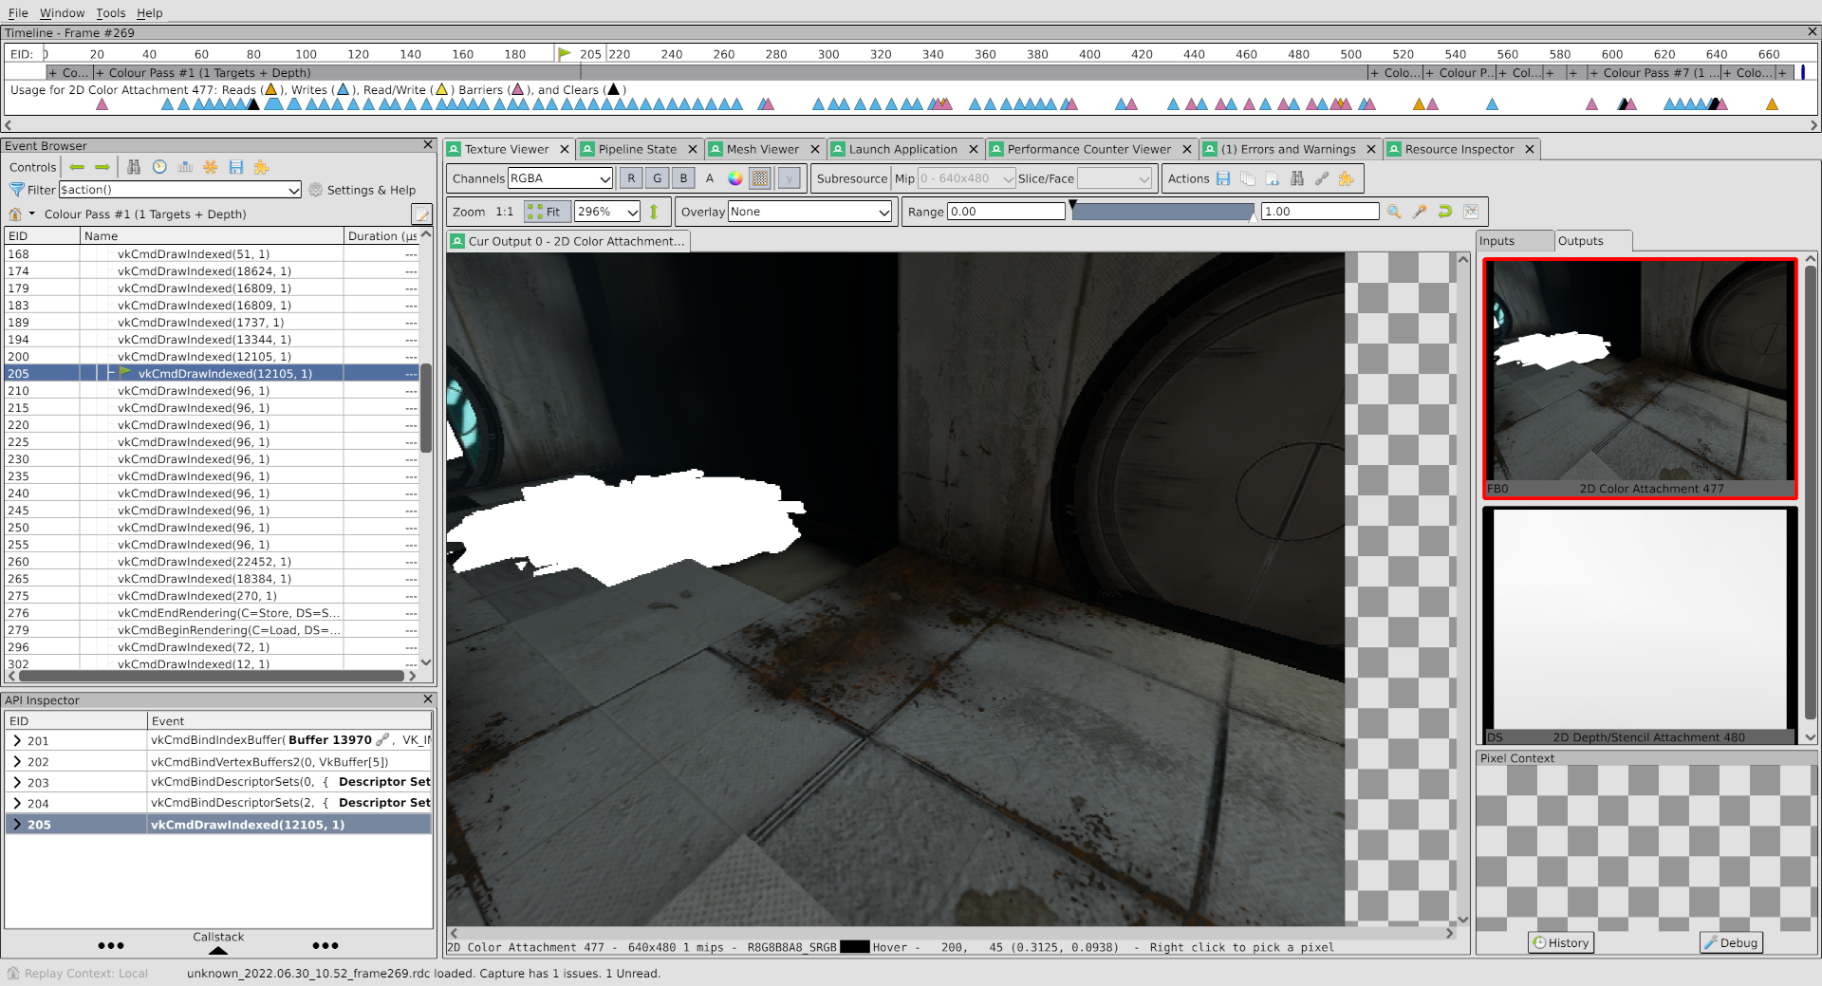Expand EID 205 vkCmdDrawIndexed in API Inspector
The width and height of the screenshot is (1822, 986).
(x=17, y=825)
